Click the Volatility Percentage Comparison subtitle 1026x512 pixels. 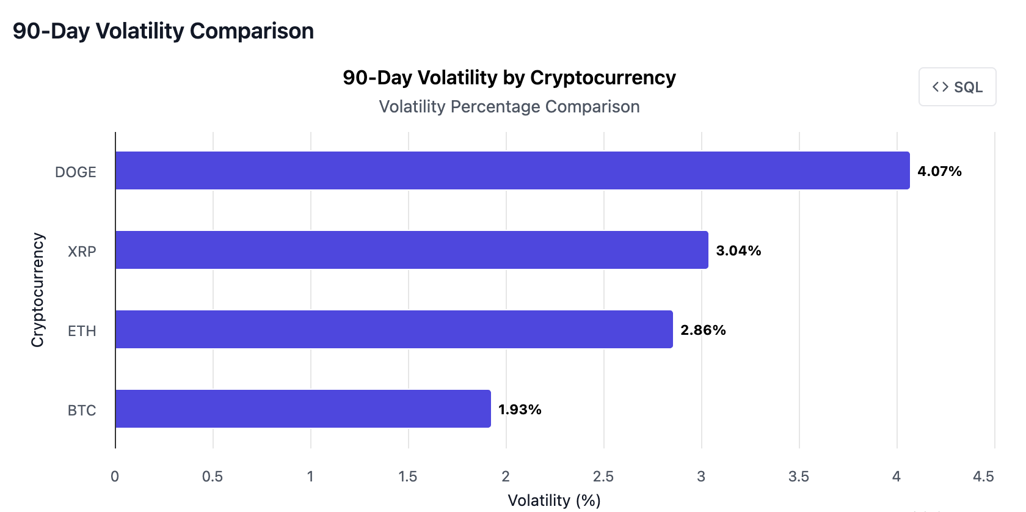click(509, 106)
